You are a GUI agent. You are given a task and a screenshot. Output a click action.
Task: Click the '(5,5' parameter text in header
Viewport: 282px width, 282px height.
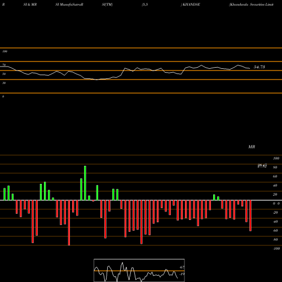point(145,5)
